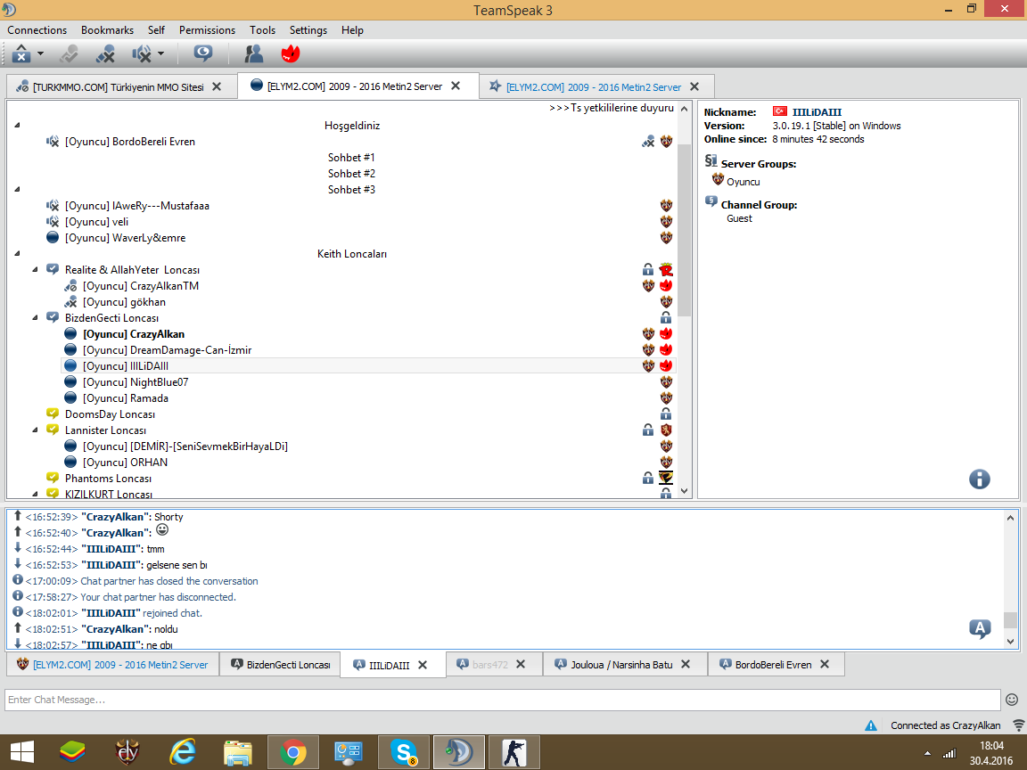Select user WaverLy&emre
The width and height of the screenshot is (1027, 770).
point(125,238)
